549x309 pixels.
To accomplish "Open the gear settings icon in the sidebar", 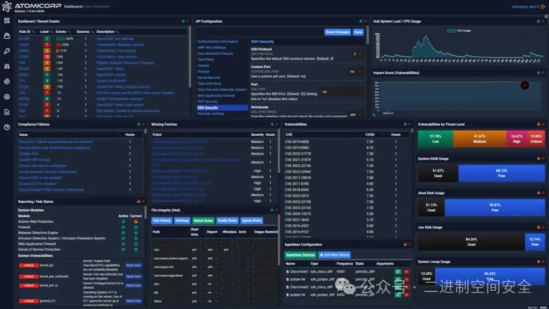I will (6, 97).
